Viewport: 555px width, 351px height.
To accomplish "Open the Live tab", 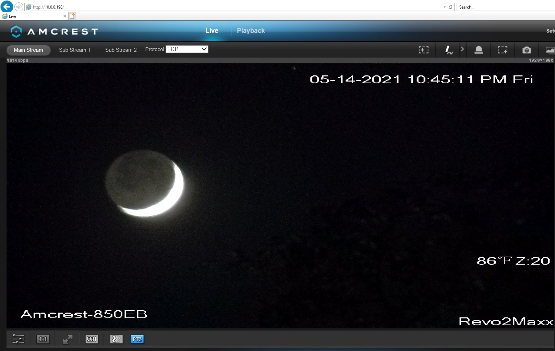I will coord(212,31).
